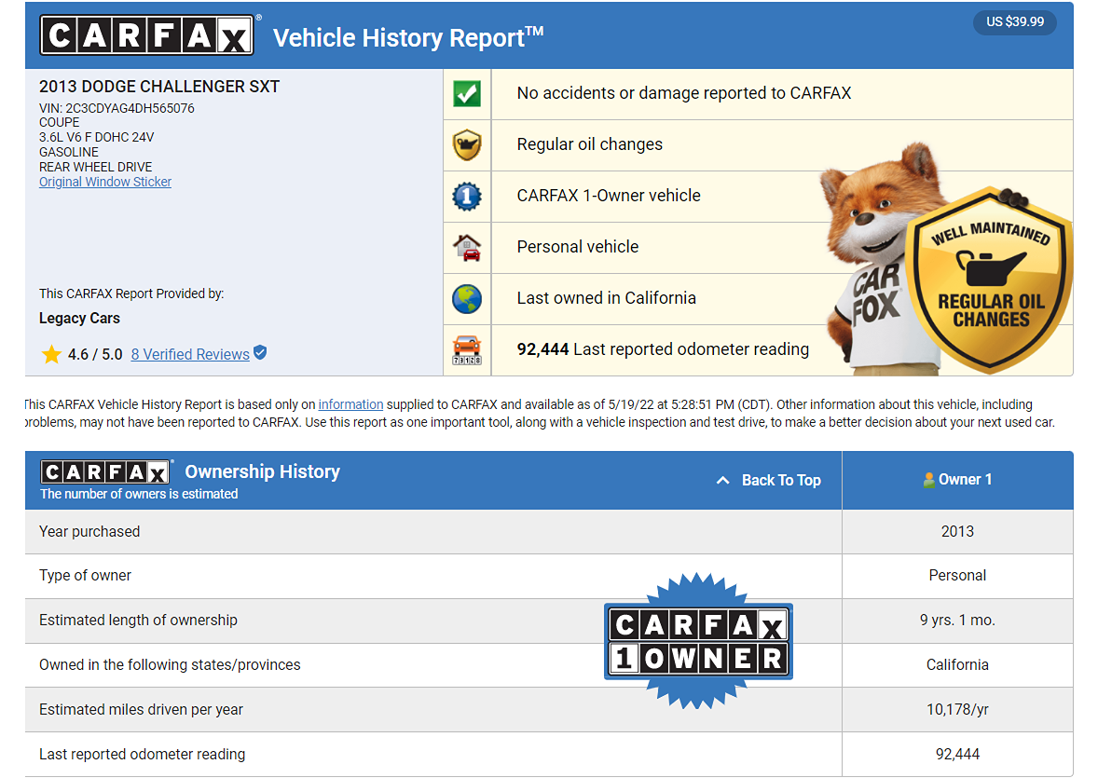Screen dimensions: 1098x778
Task: Click the CARFAX 1 Owner starburst badge
Action: click(698, 641)
